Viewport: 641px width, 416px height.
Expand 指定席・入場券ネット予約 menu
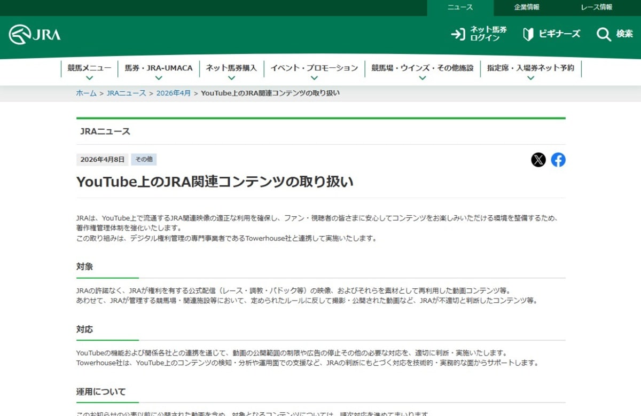point(530,70)
